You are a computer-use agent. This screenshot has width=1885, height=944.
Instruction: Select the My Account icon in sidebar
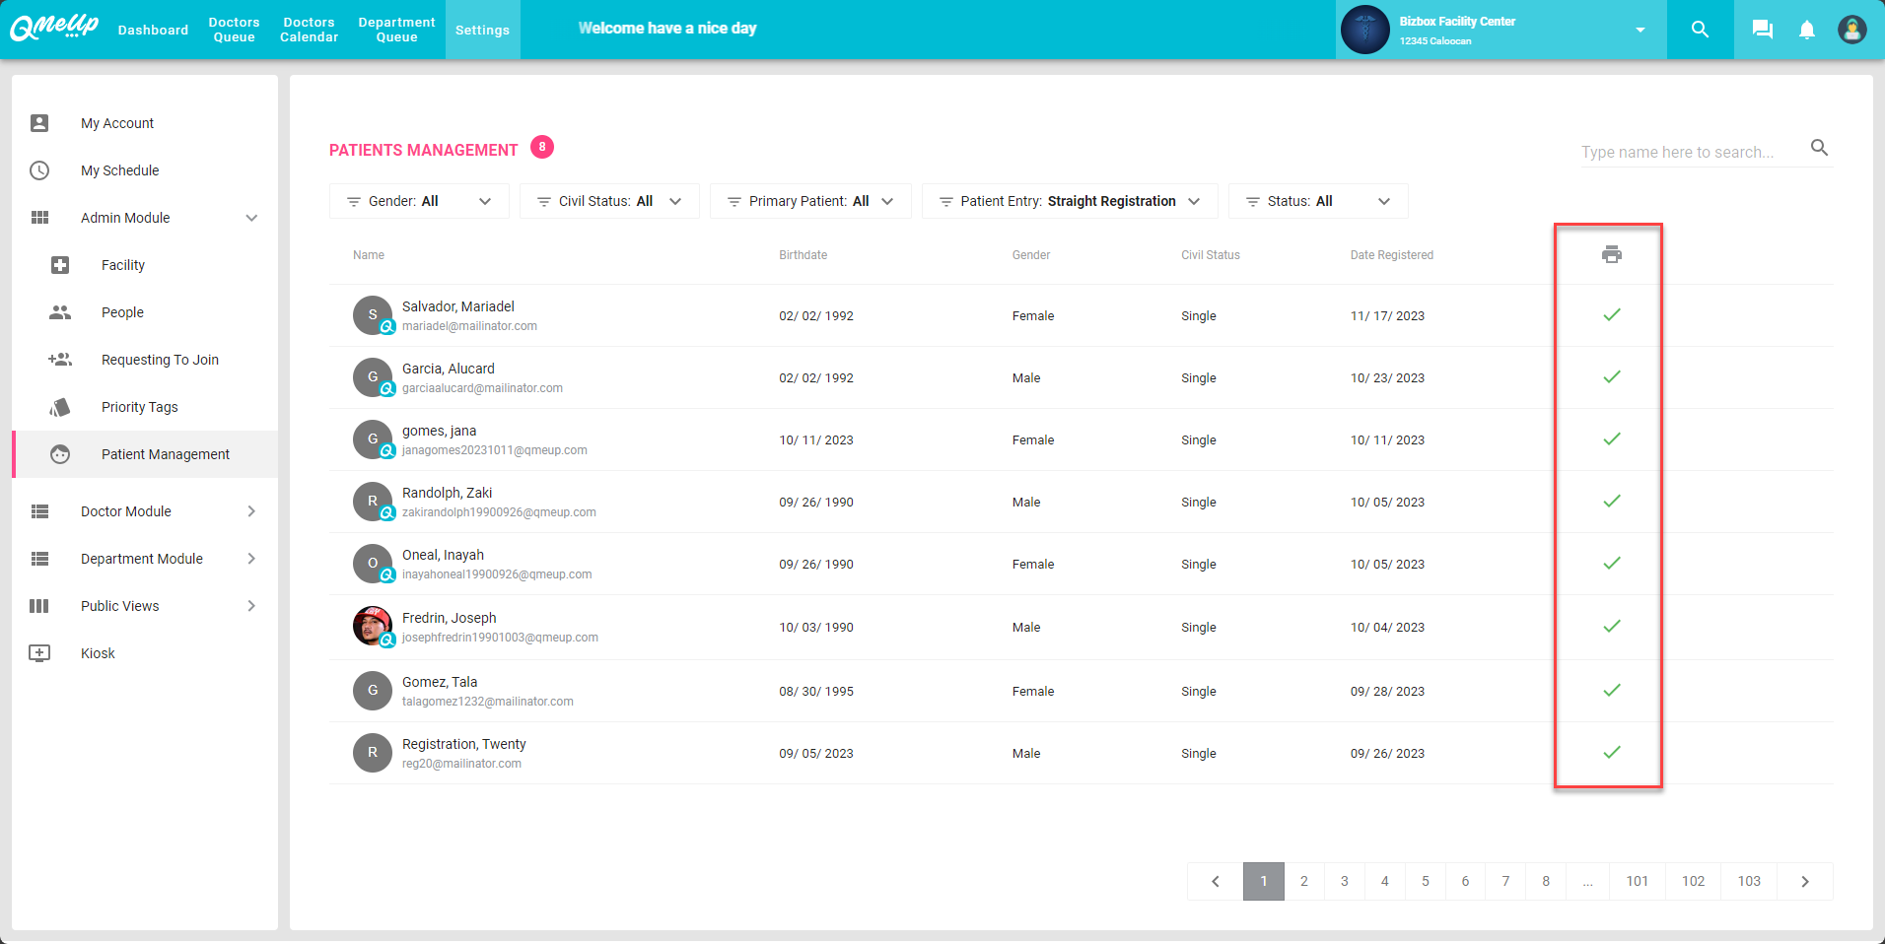tap(39, 122)
